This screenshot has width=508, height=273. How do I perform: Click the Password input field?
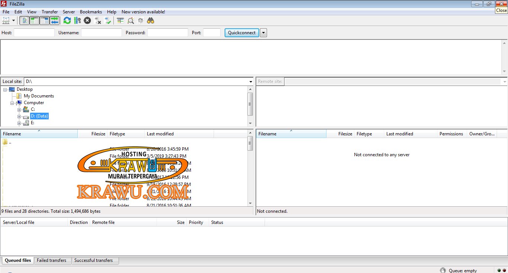point(168,33)
